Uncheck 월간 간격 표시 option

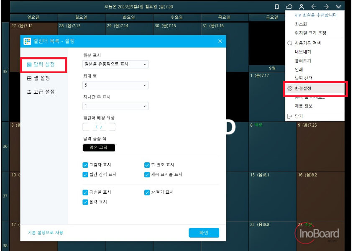coord(85,174)
